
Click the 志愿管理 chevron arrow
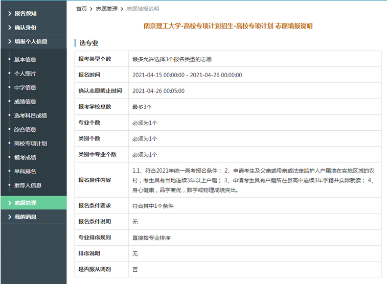coord(10,203)
